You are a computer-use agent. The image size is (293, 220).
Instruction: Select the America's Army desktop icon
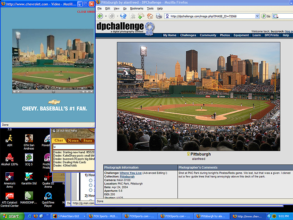coord(10,180)
